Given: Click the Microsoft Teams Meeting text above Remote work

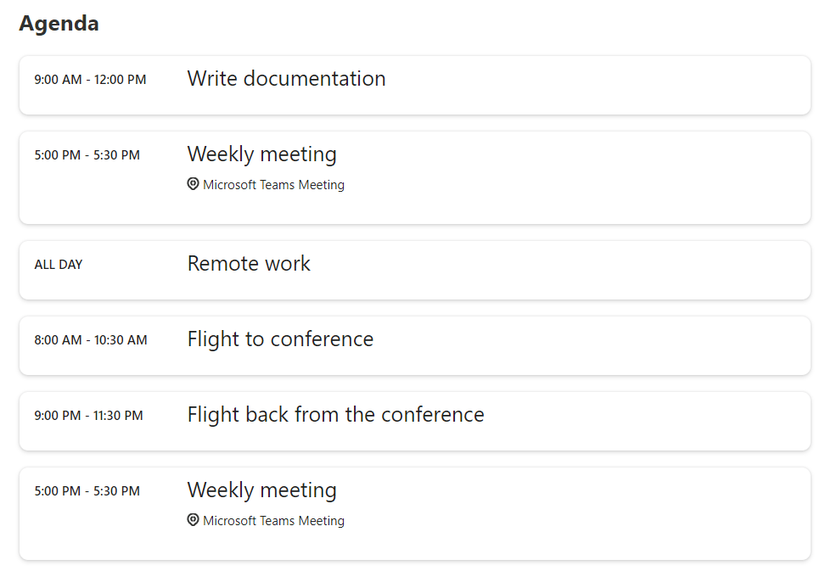Looking at the screenshot, I should 273,185.
